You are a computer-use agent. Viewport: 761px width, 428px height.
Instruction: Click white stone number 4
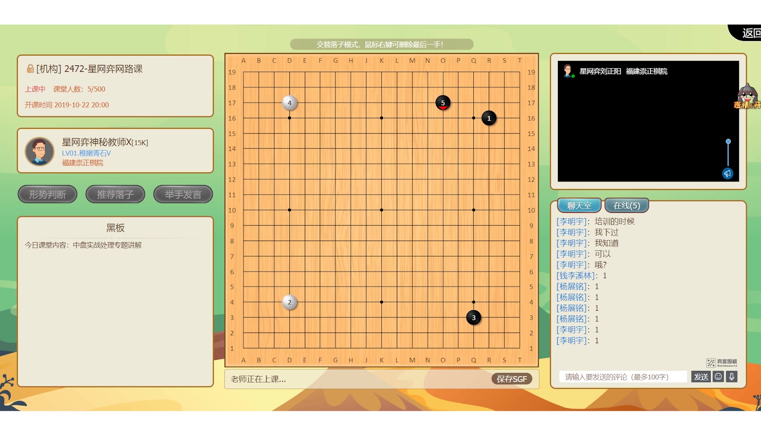point(289,103)
